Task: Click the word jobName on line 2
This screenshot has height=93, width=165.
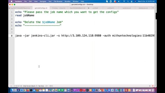Action: point(29,16)
